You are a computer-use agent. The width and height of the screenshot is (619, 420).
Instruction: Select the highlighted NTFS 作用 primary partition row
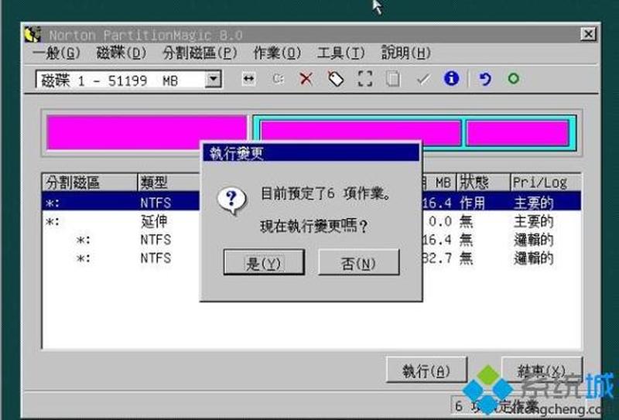pos(312,203)
